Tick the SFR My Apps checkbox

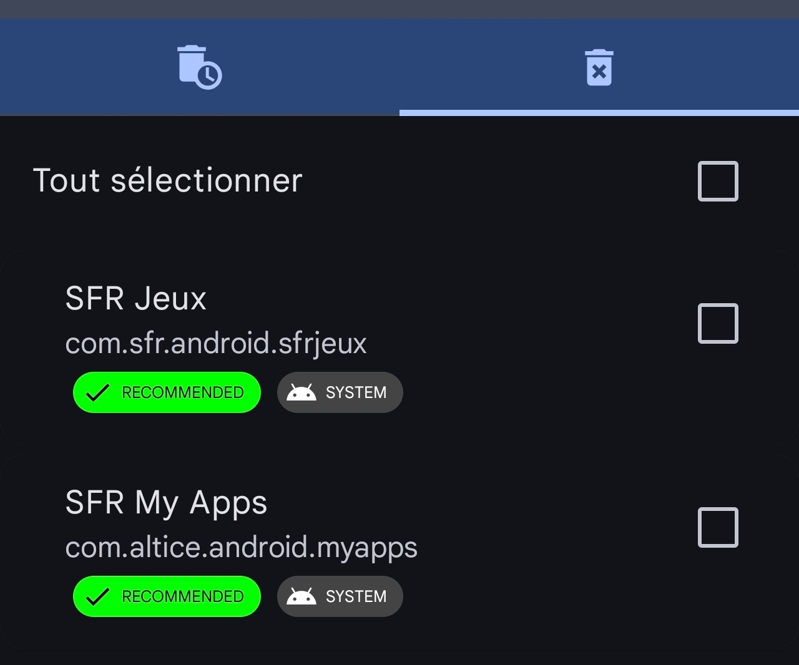[x=718, y=527]
